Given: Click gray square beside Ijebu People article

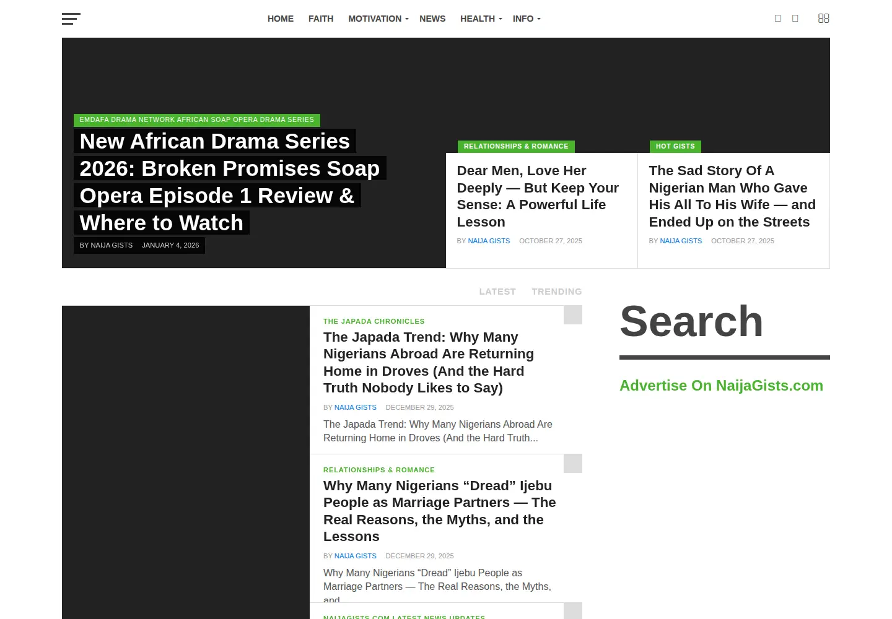Looking at the screenshot, I should click(573, 464).
